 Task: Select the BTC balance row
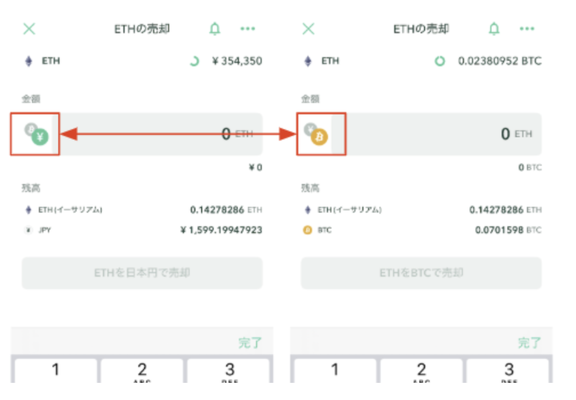[x=421, y=230]
